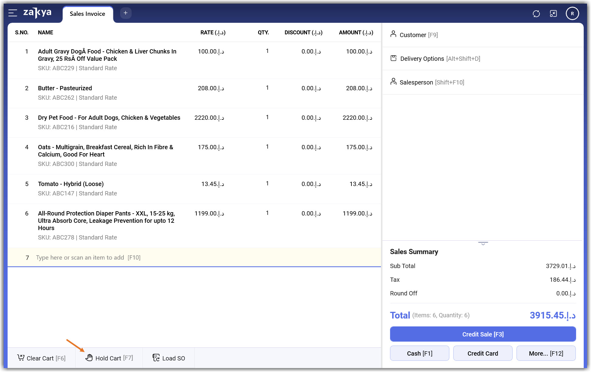
Task: Click the Load SO button
Action: coord(169,358)
